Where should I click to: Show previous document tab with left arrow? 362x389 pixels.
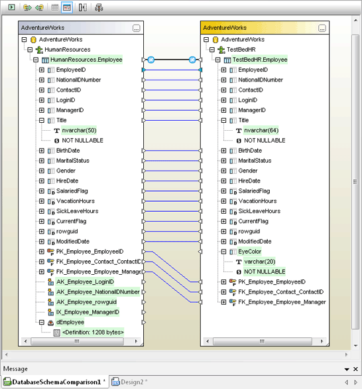tap(347, 382)
